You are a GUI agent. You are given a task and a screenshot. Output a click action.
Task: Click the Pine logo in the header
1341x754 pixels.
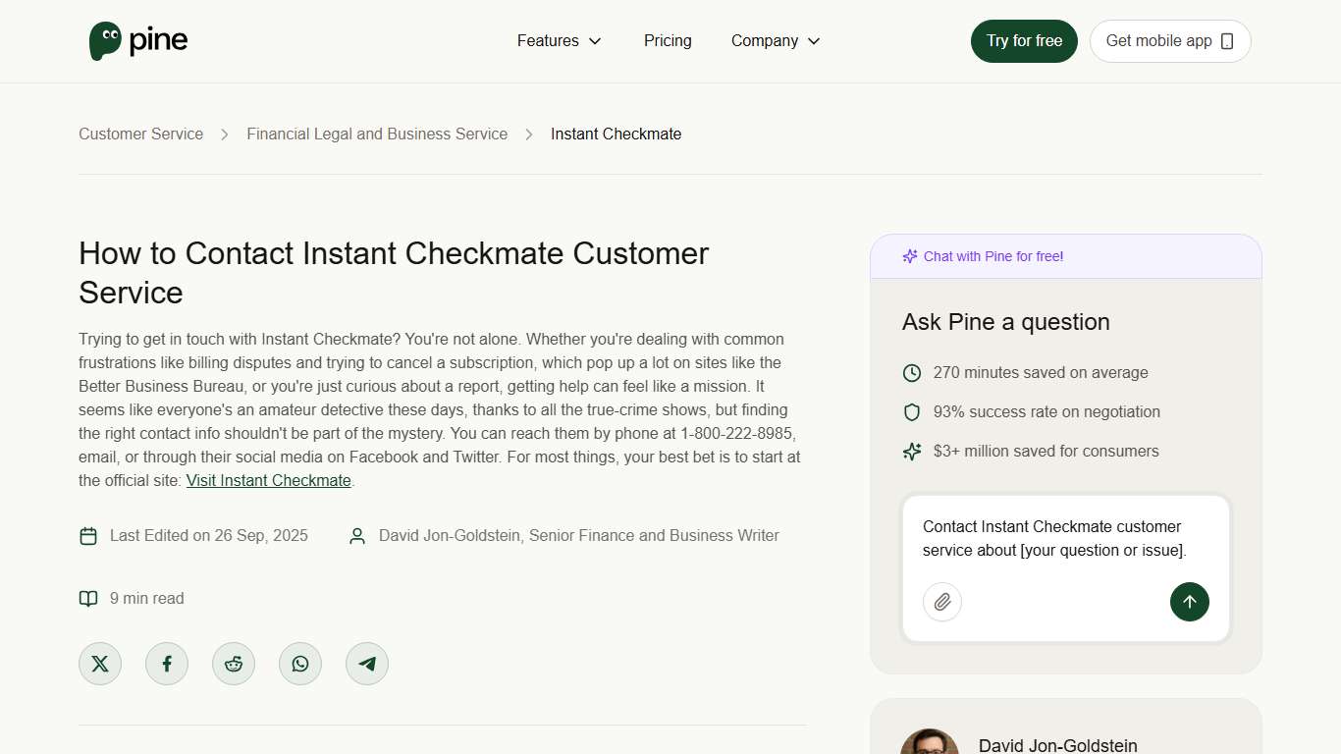pos(137,40)
